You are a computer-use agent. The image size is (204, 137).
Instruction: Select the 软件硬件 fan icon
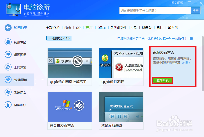(8, 80)
